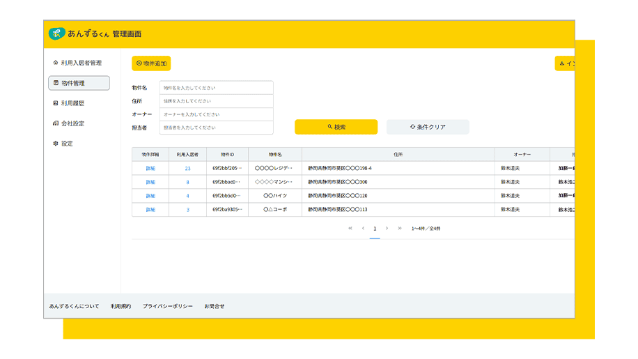
Task: Open 利用入居者管理 from the sidebar
Action: [77, 63]
